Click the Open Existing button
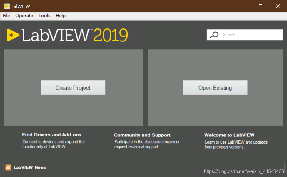 tap(215, 87)
